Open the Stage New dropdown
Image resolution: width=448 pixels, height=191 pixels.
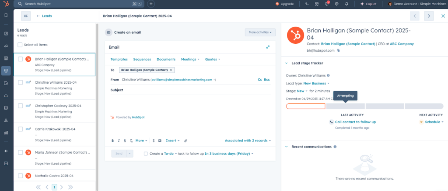302,91
